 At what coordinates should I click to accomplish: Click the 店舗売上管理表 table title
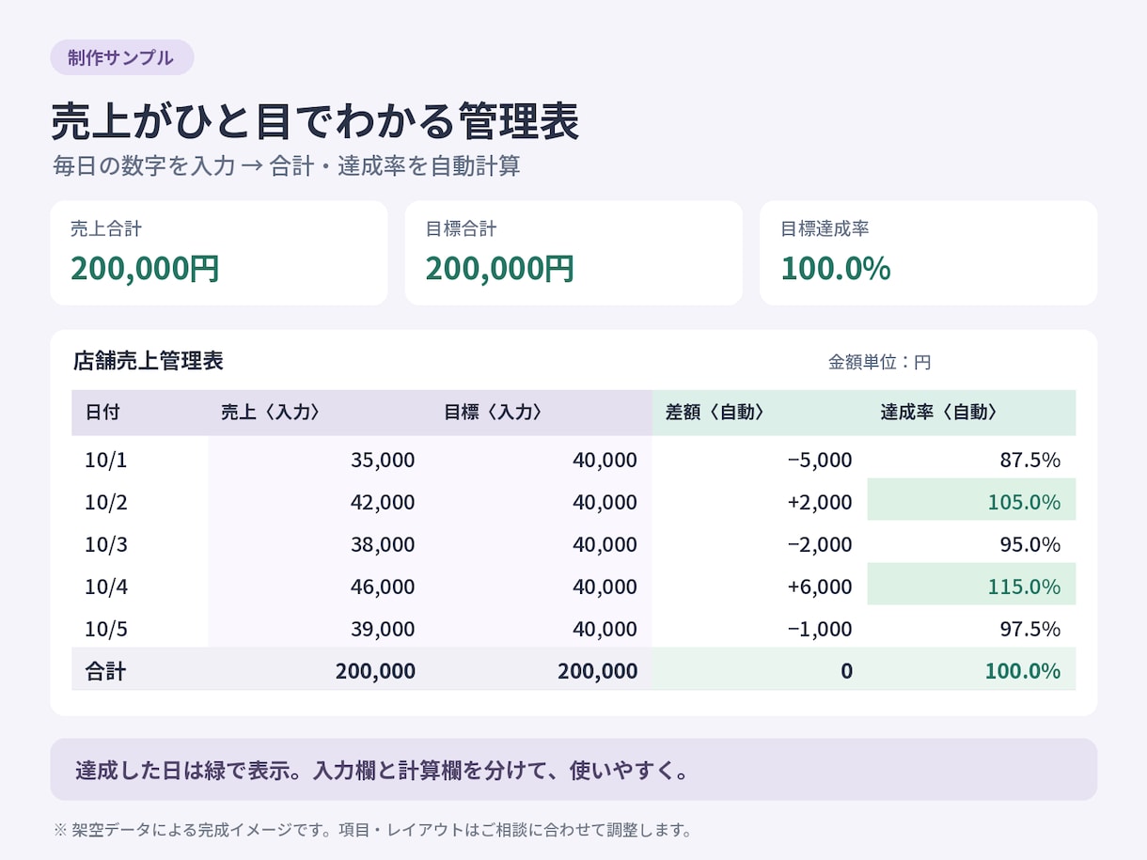point(149,361)
